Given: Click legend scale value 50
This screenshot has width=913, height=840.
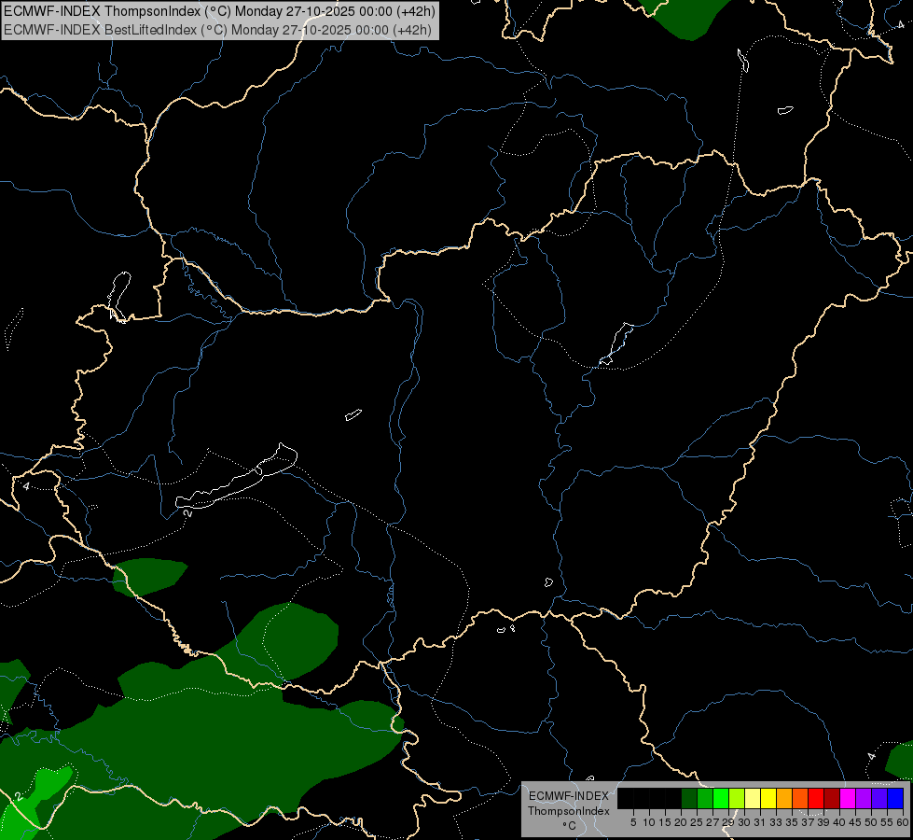Looking at the screenshot, I should (871, 822).
